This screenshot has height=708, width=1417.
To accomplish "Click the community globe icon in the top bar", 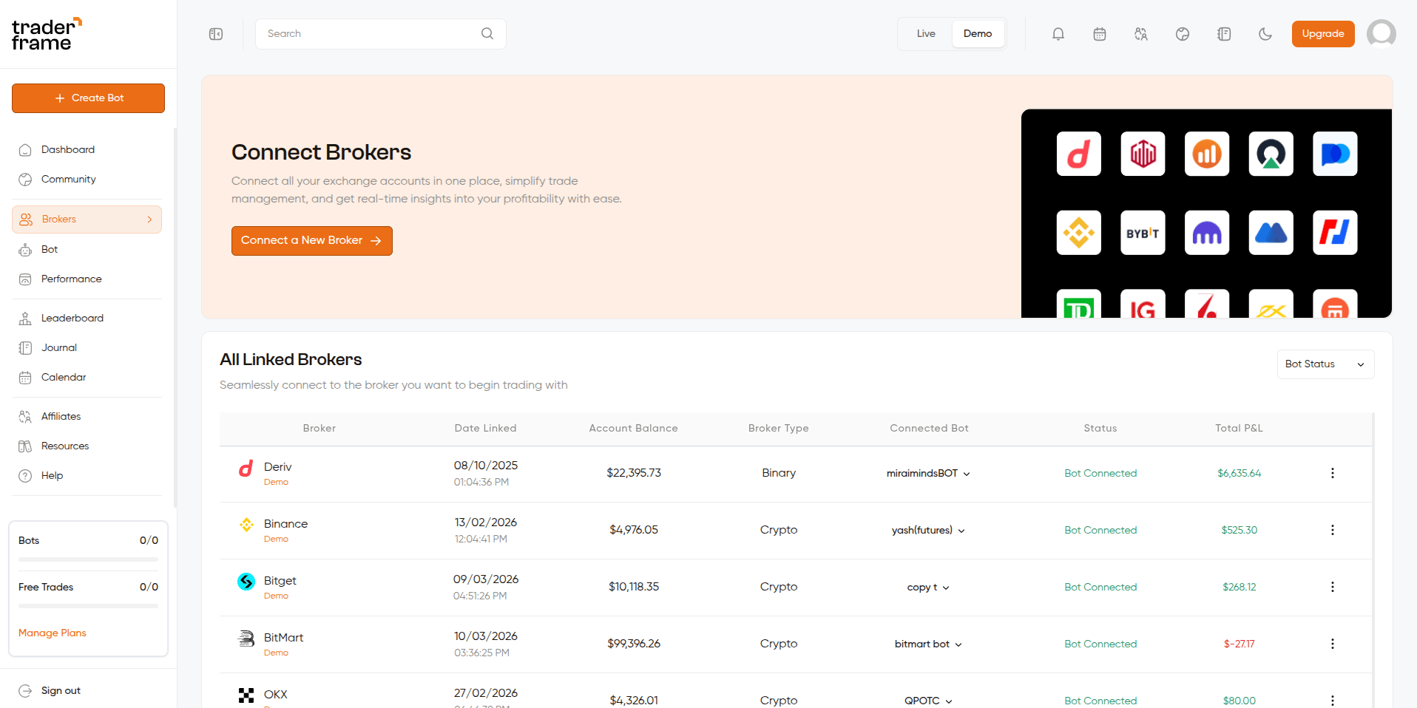I will 1183,34.
